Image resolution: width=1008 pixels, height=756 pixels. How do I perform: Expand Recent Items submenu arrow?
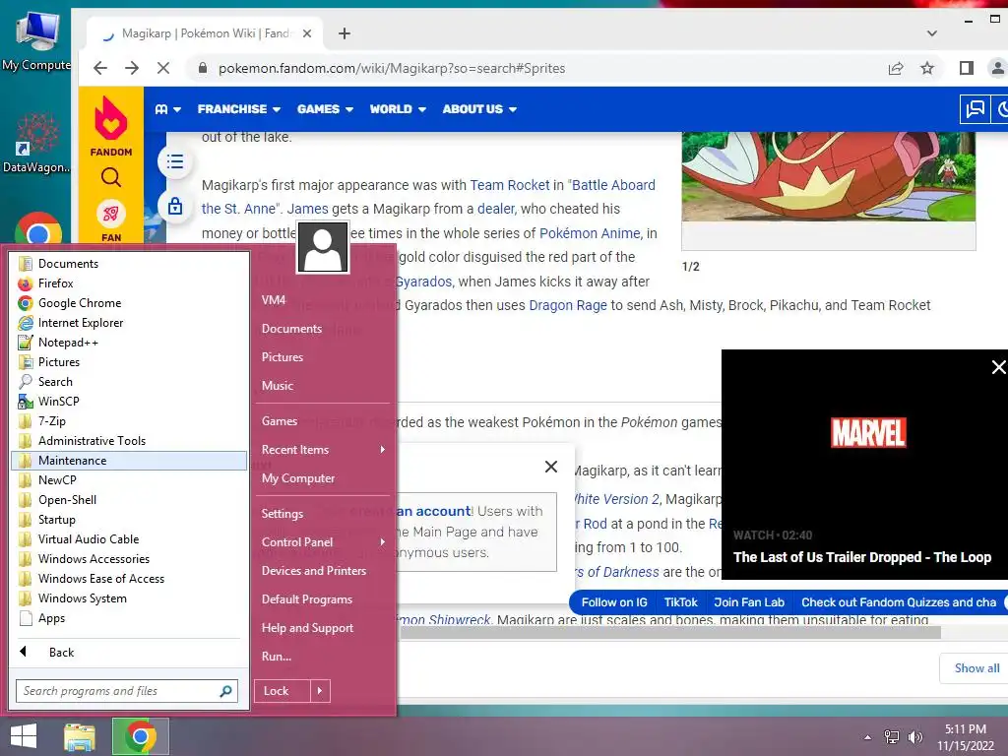click(x=383, y=449)
